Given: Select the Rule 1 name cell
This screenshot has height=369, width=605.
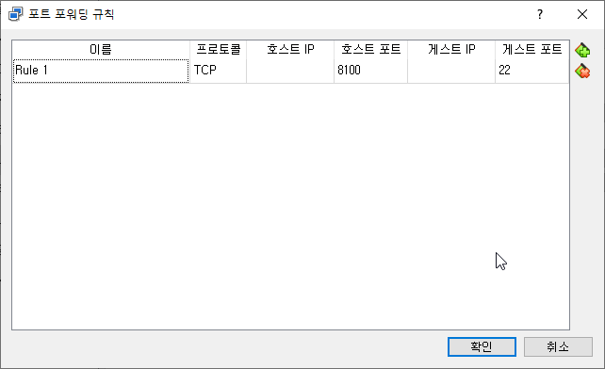Looking at the screenshot, I should (x=101, y=71).
